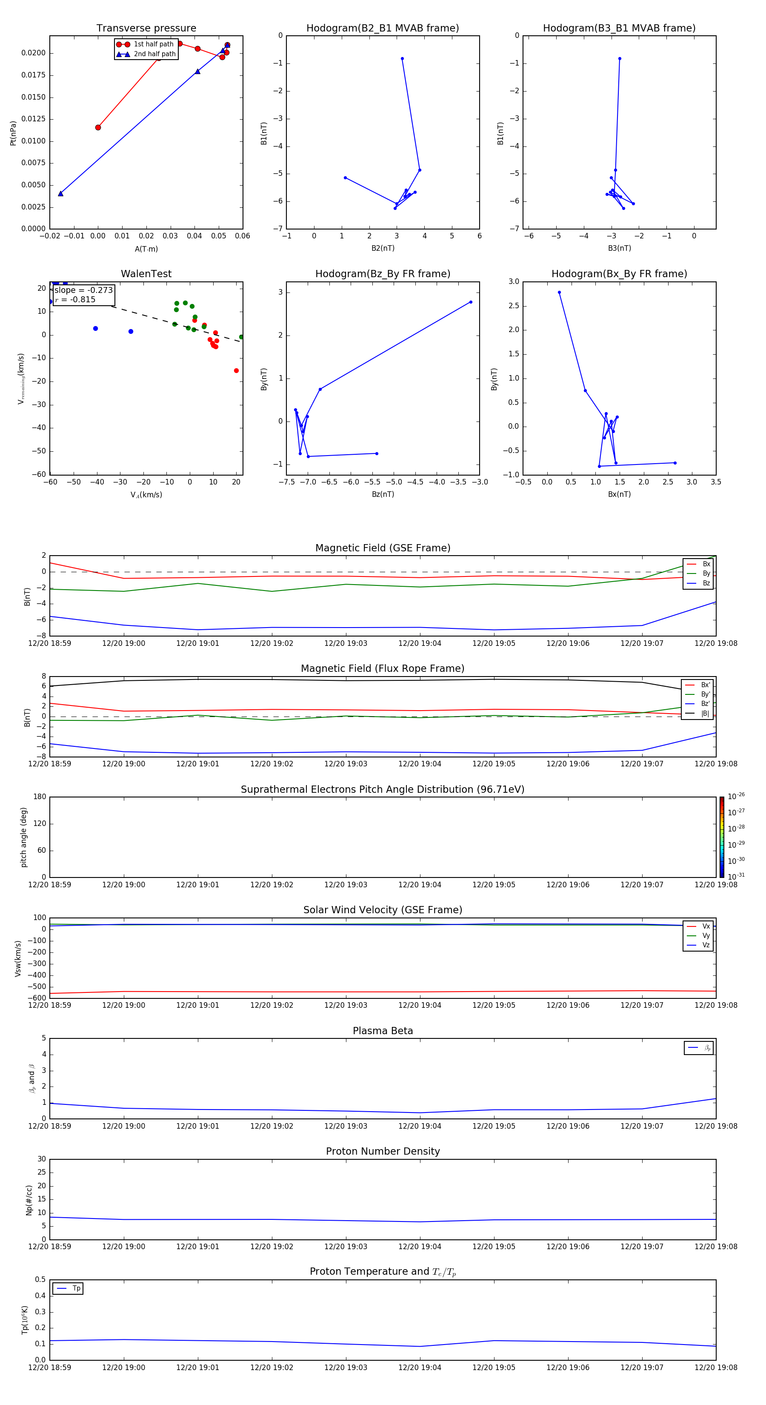Click the "Vz" velocity legend entry

(x=698, y=945)
